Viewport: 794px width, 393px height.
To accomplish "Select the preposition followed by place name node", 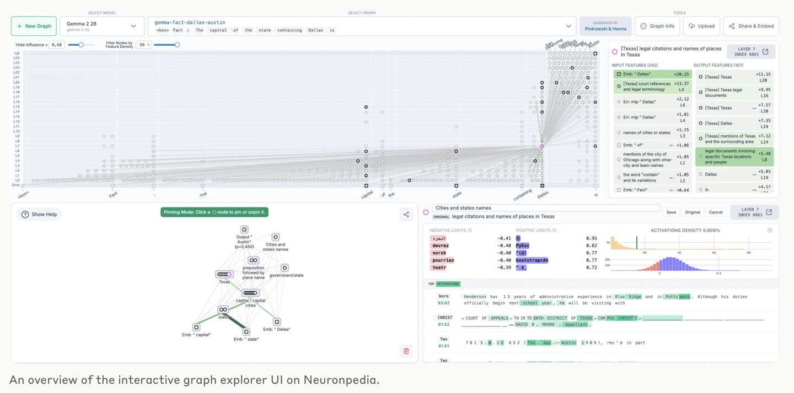I will click(x=253, y=260).
